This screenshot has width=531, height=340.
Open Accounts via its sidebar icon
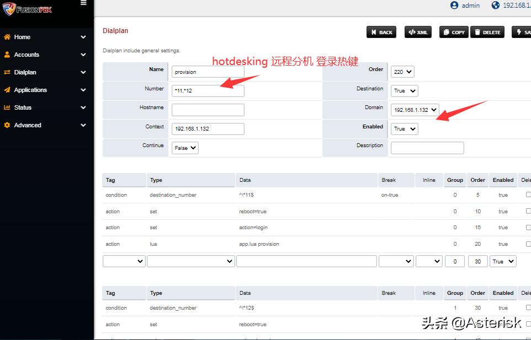[x=8, y=54]
